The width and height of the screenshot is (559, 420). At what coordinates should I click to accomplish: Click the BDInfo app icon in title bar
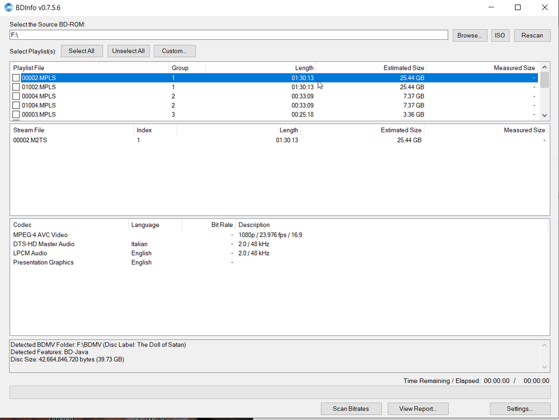tap(8, 7)
